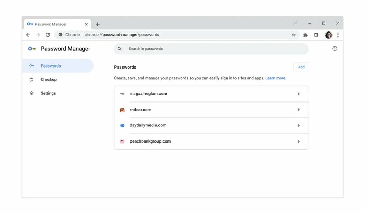
Task: Expand the magazineglam.com entry arrow
Action: 299,94
